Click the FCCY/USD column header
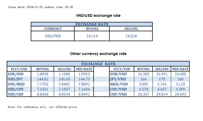203x121 pixels. click(20, 69)
